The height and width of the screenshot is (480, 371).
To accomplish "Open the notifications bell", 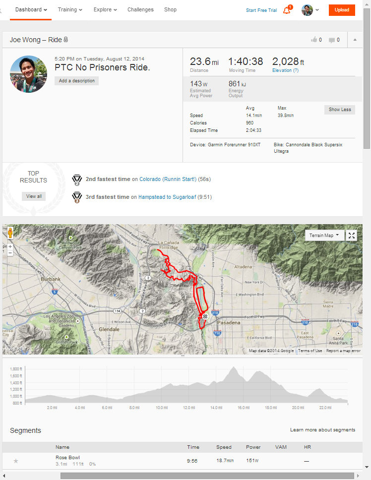I will (x=287, y=10).
